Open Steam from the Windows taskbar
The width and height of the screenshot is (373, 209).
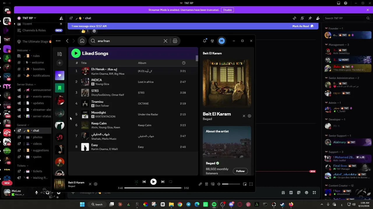coord(282,204)
